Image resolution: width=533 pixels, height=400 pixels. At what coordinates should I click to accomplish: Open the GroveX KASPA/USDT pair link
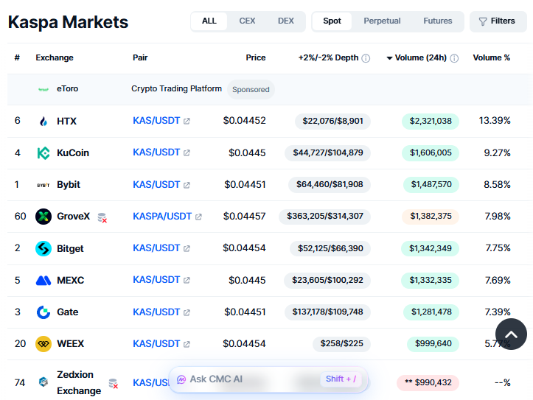coord(162,217)
